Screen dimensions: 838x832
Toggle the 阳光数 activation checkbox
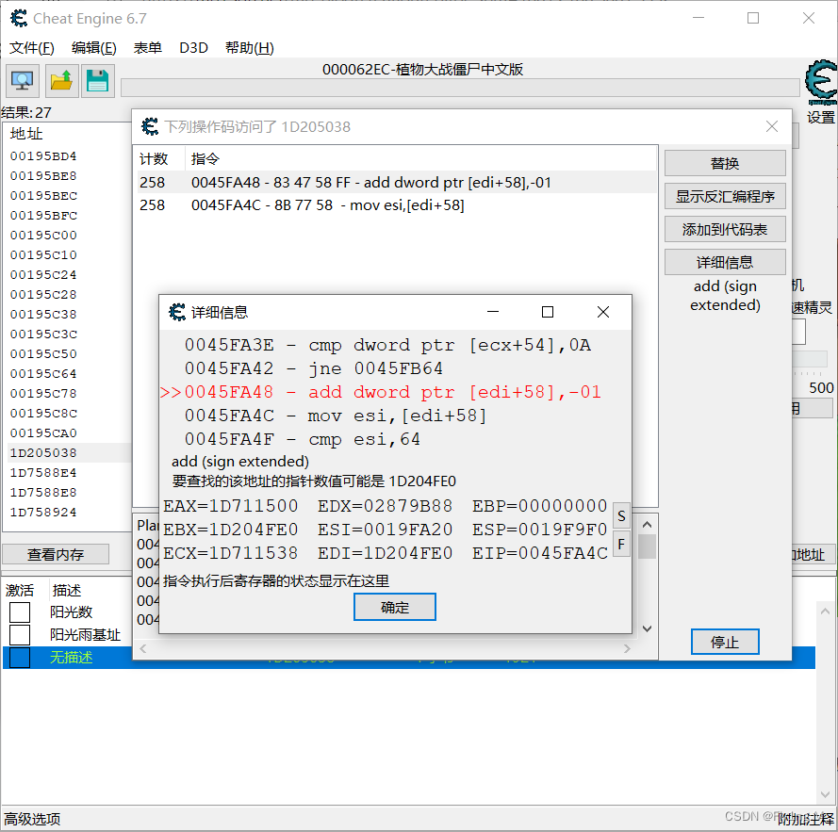pyautogui.click(x=20, y=612)
